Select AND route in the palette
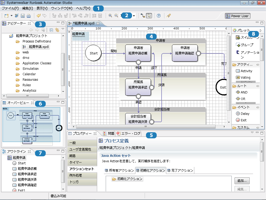The height and width of the screenshot is (200, 266). 242,92
